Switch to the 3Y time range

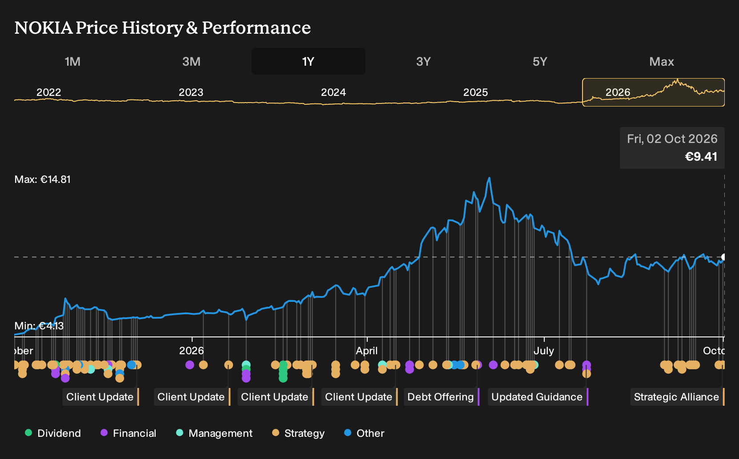(423, 61)
